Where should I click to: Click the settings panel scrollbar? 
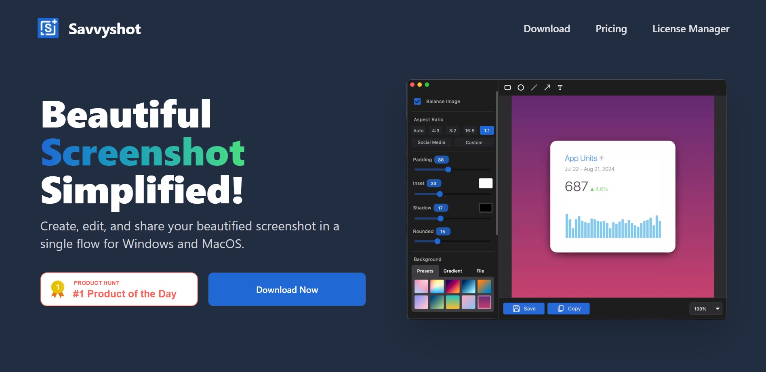point(497,163)
